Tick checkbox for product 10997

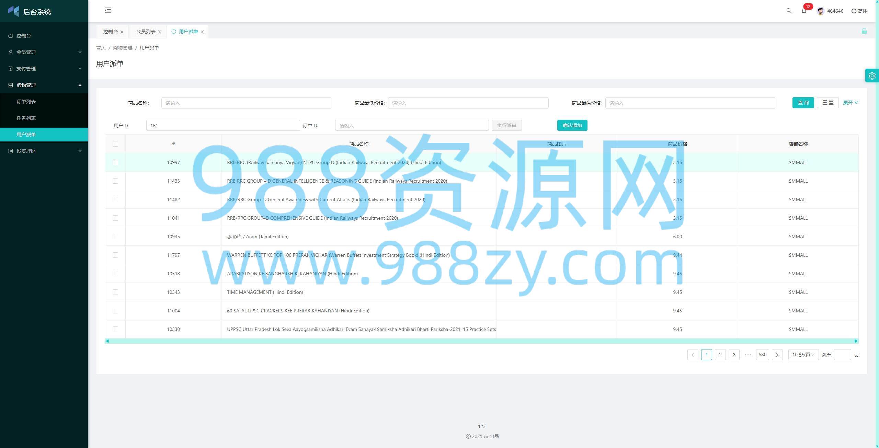pos(115,162)
